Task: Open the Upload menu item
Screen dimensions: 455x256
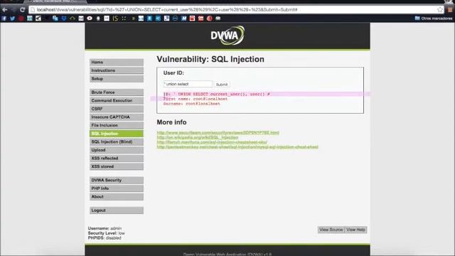Action: pos(117,150)
